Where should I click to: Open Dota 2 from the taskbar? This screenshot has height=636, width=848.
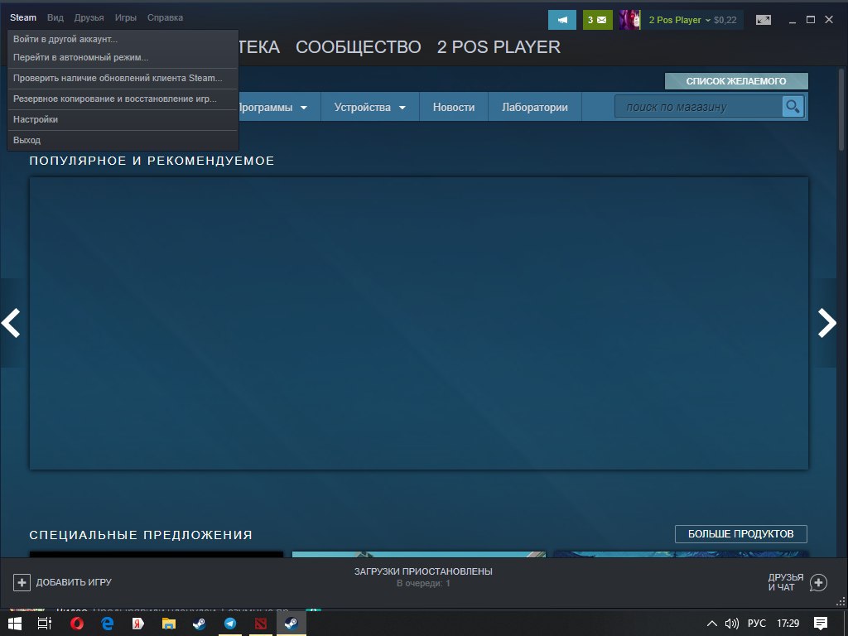261,624
